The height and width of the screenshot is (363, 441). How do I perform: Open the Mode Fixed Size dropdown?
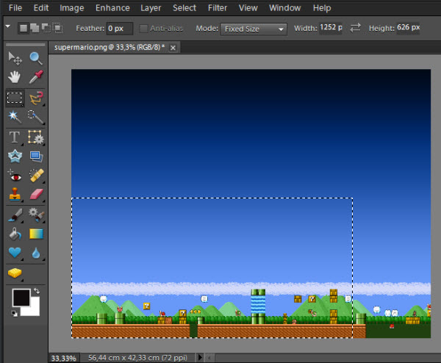(x=254, y=29)
